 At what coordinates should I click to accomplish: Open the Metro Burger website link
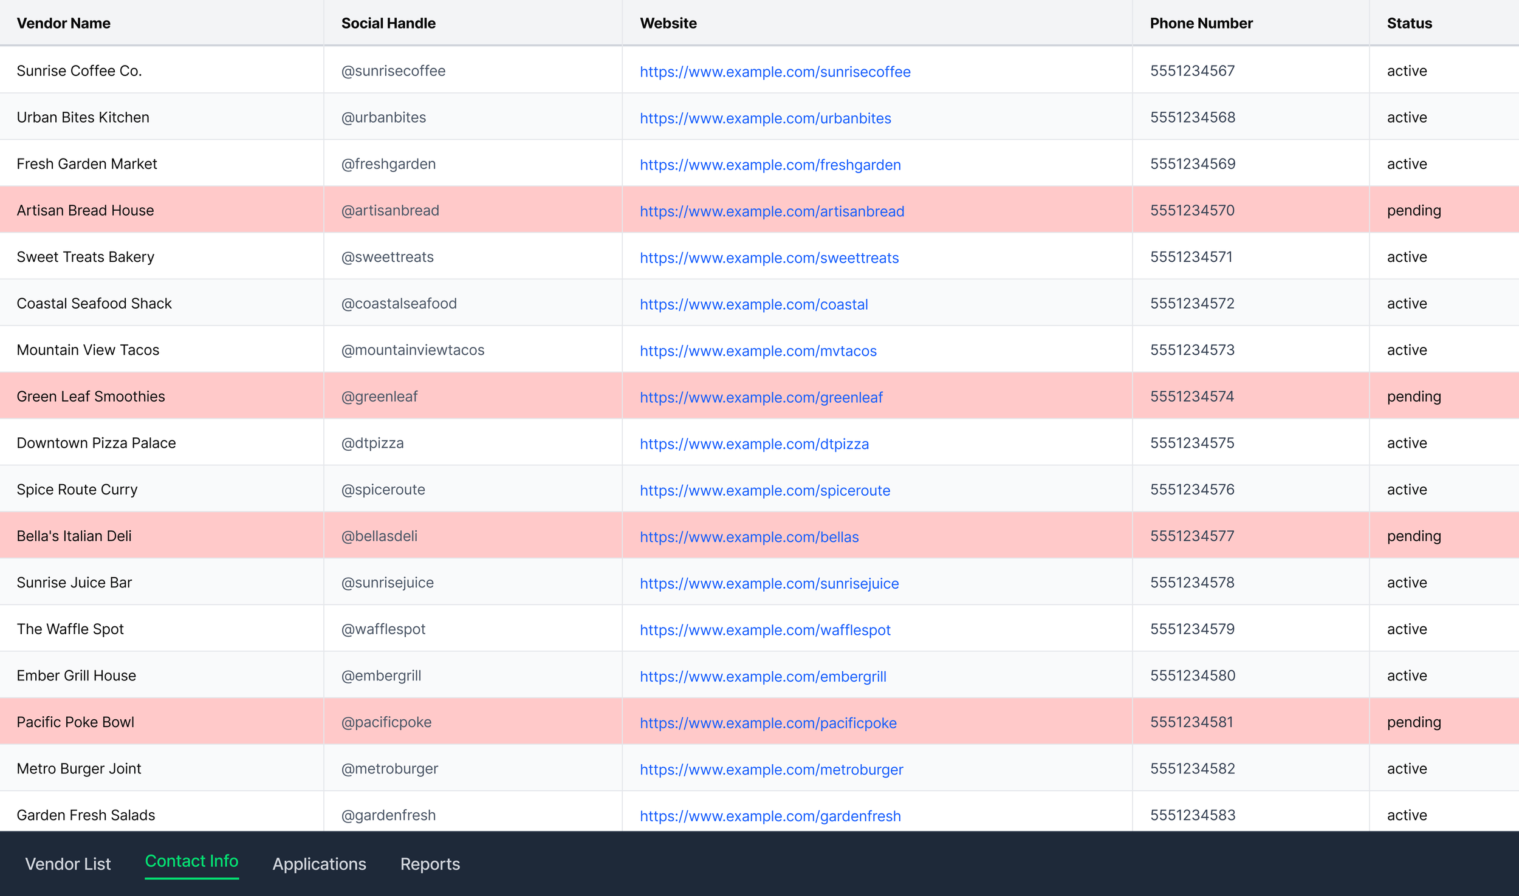point(771,770)
